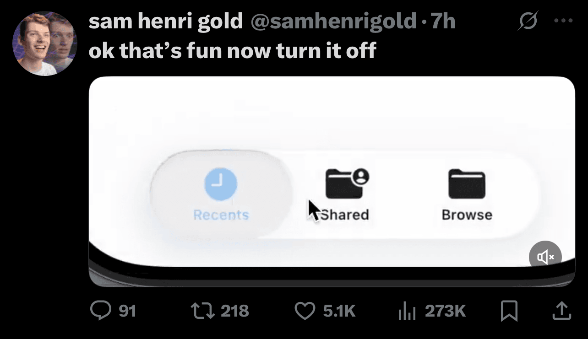588x339 pixels.
Task: Toggle the like on this tweet
Action: click(x=306, y=310)
